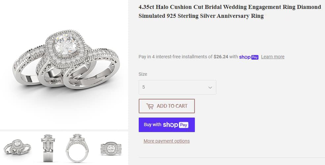Buy with Shop Pay button

click(167, 125)
